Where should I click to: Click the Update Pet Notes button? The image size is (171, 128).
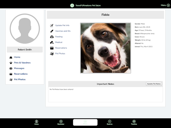[x=154, y=84]
